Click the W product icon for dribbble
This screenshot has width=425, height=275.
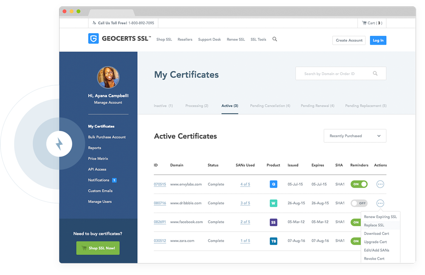273,203
